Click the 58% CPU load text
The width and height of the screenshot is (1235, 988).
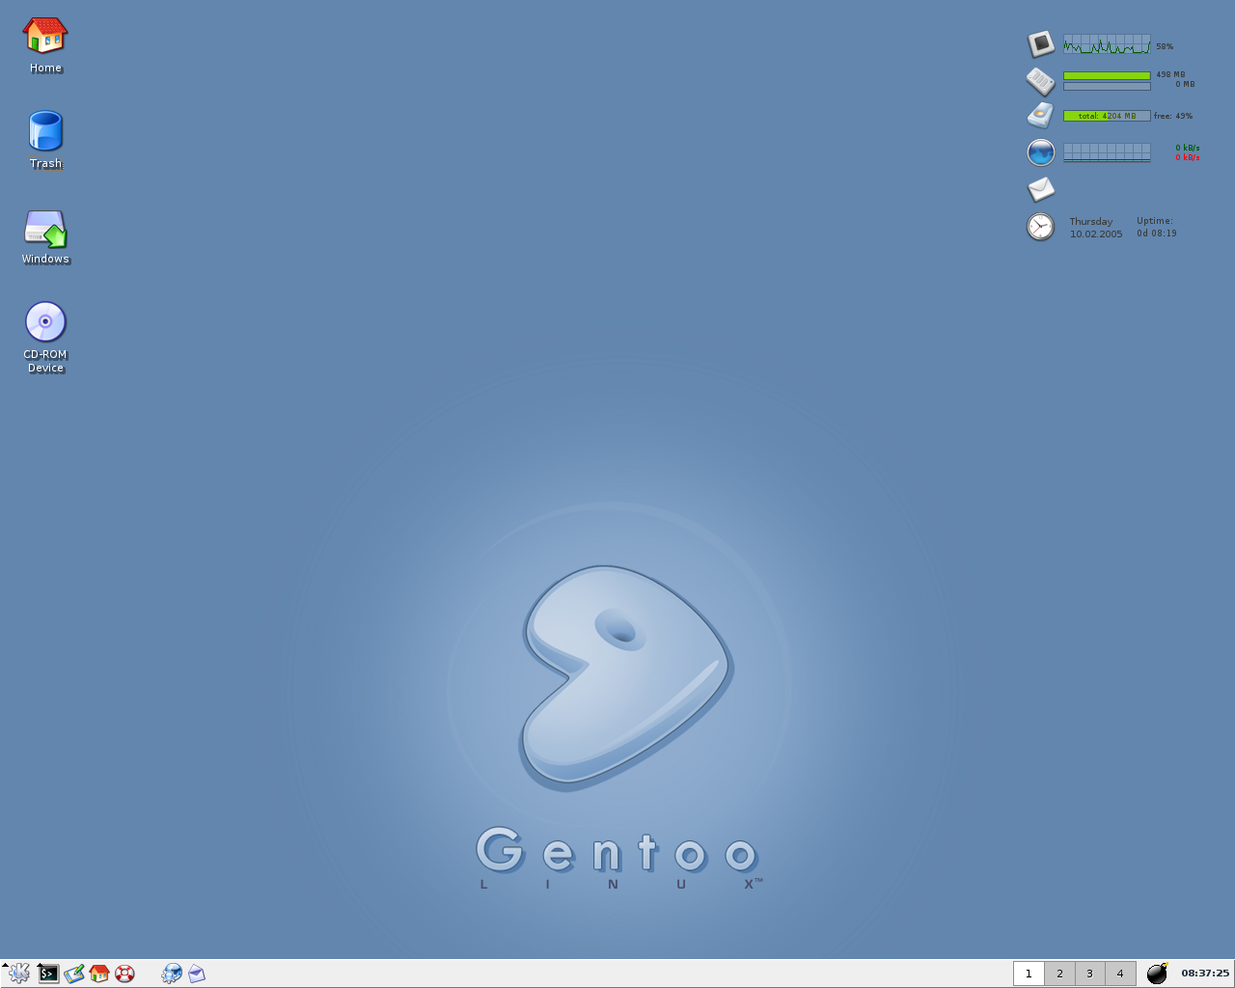tap(1165, 46)
